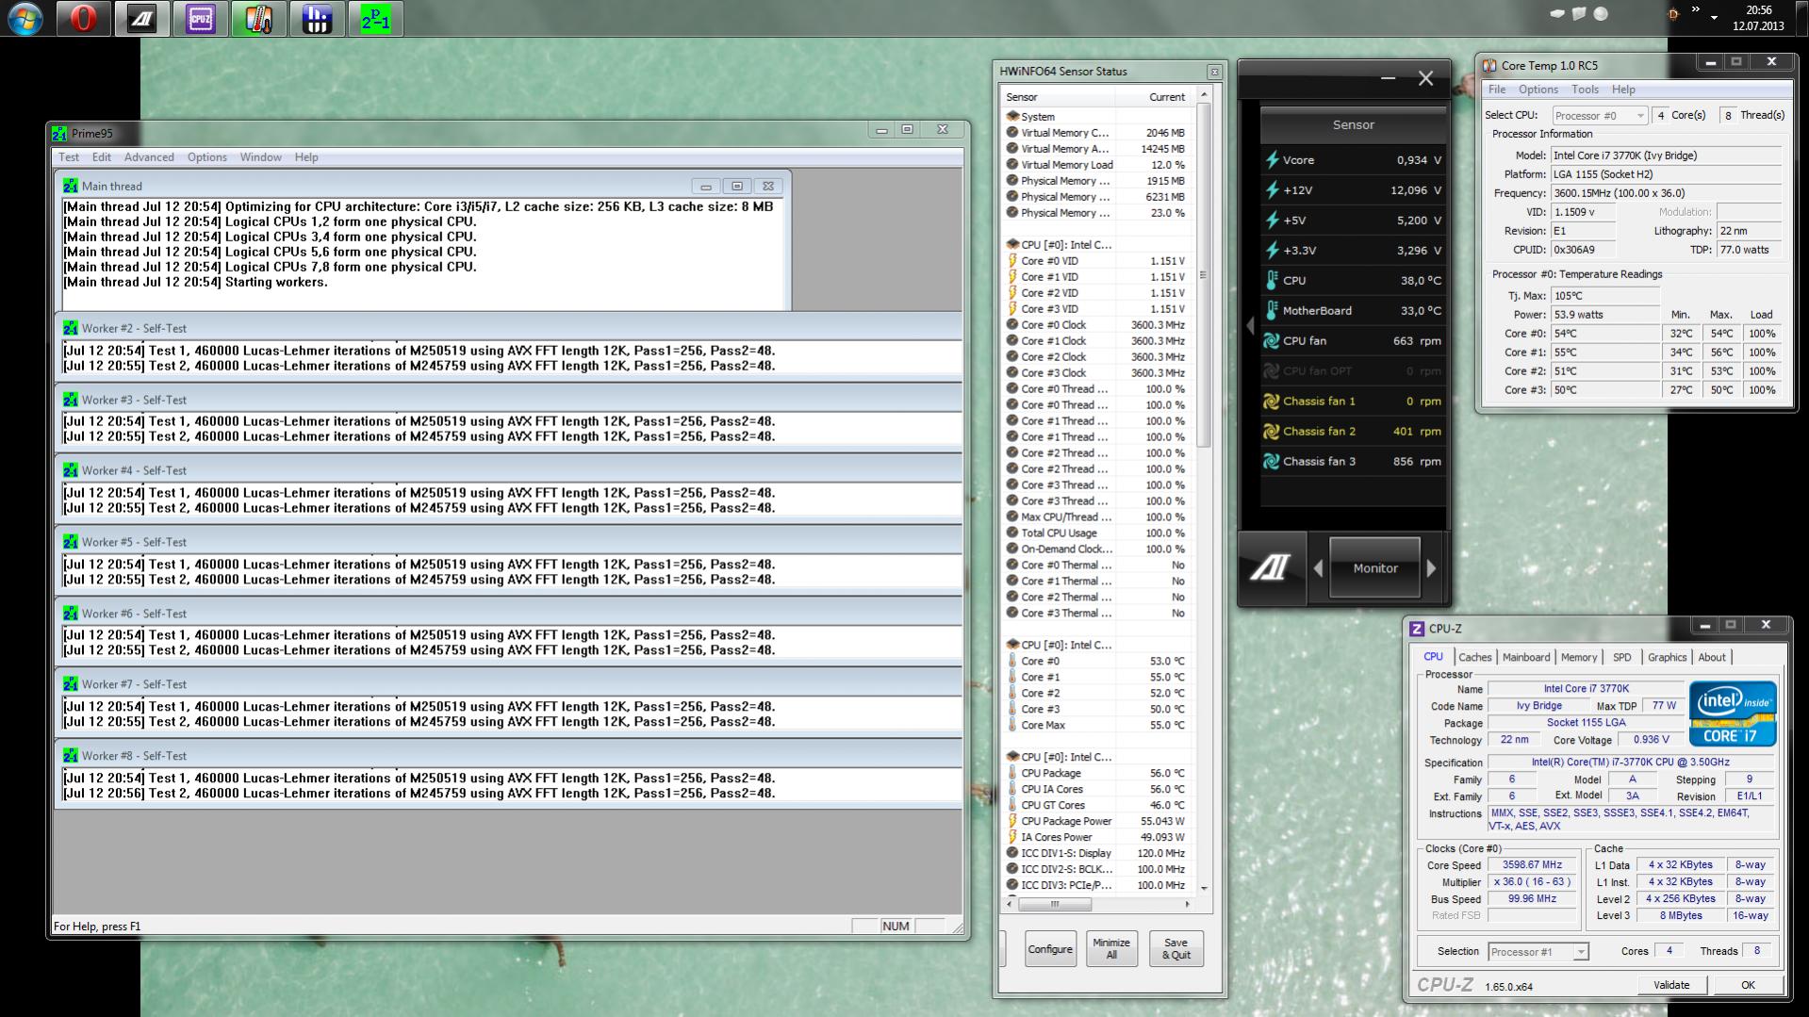Click the Chassis fan 2 yellow fan icon
Screen dimensions: 1809x1017
1272,432
